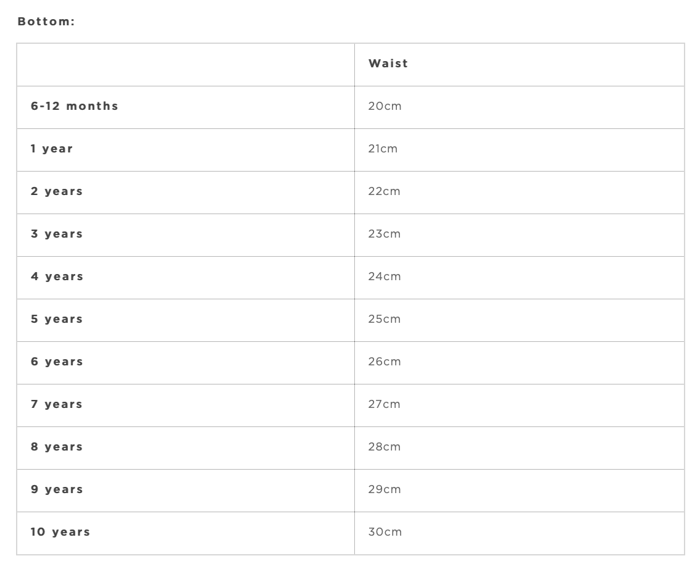Select the "1 year" row label
This screenshot has height=569, width=700.
[52, 149]
